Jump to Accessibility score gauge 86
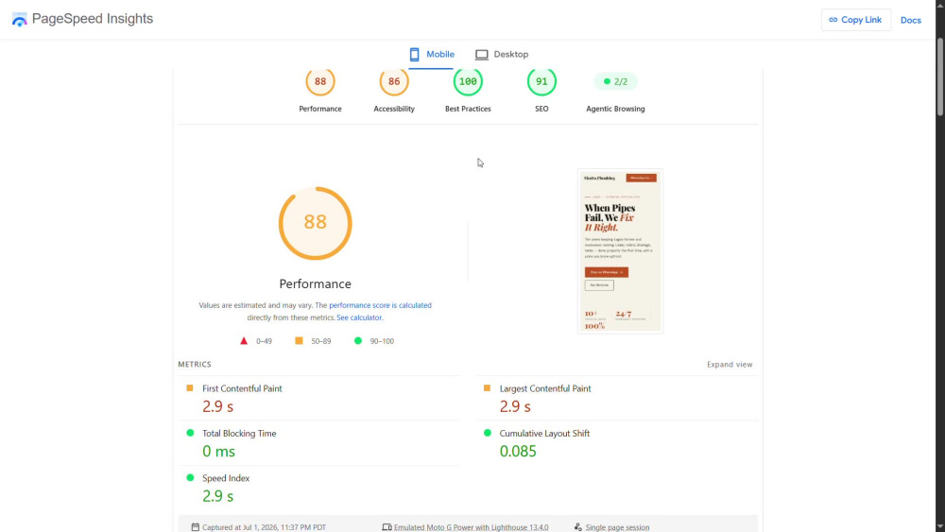This screenshot has width=945, height=532. (x=394, y=81)
